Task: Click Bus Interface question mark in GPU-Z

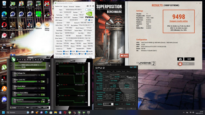Action: [x=93, y=25]
